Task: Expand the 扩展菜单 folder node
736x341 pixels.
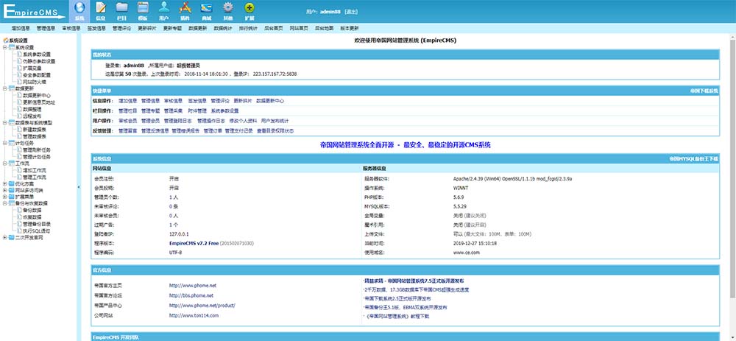Action: point(4,197)
